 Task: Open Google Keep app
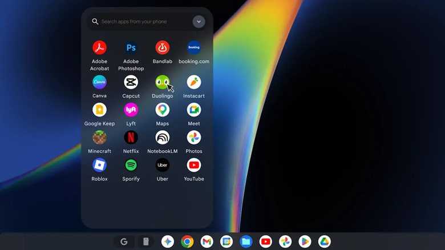(x=99, y=110)
